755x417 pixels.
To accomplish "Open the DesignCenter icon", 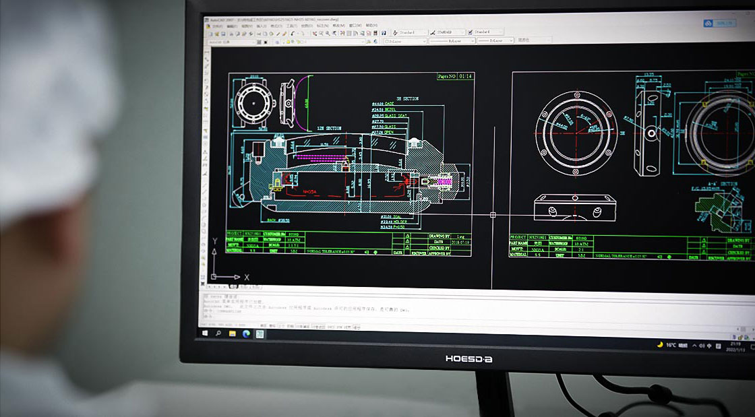I will click(x=349, y=34).
